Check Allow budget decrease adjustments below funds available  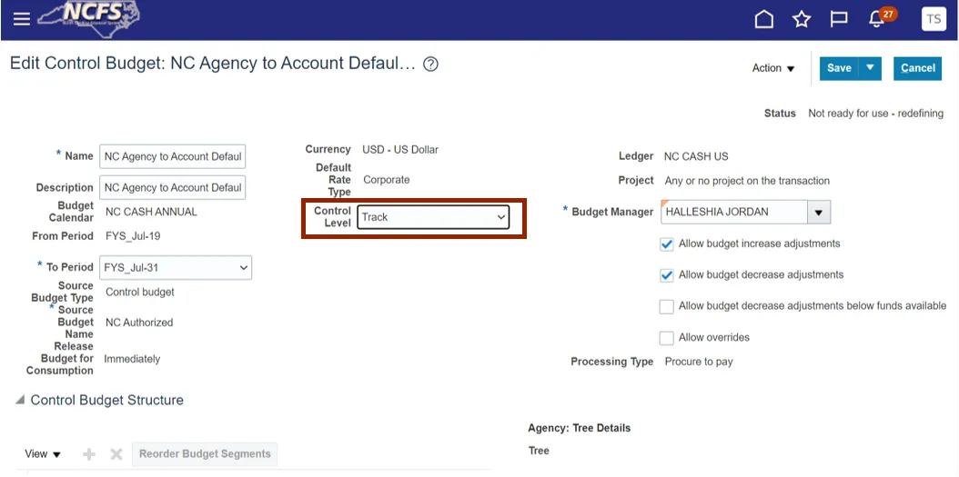tap(667, 307)
